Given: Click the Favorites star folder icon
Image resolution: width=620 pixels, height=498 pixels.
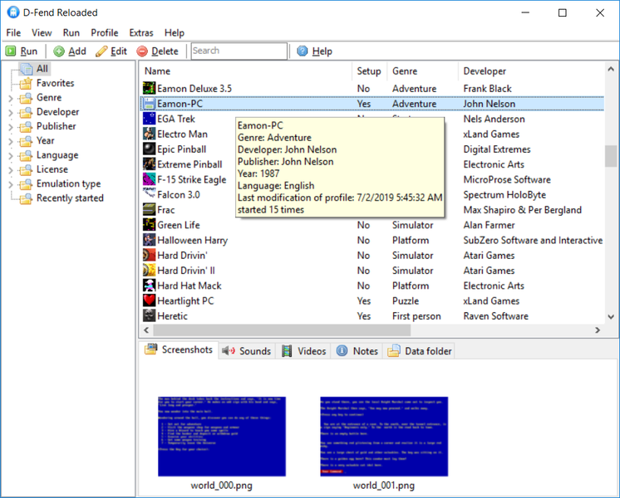Looking at the screenshot, I should (26, 83).
